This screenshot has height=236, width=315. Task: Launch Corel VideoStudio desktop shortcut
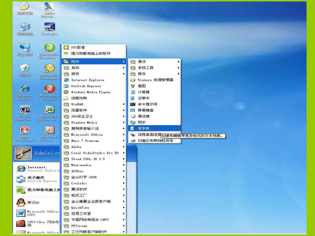[25, 113]
